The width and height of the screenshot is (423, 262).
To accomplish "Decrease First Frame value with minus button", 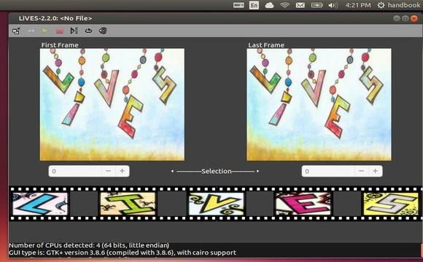I will click(x=108, y=171).
